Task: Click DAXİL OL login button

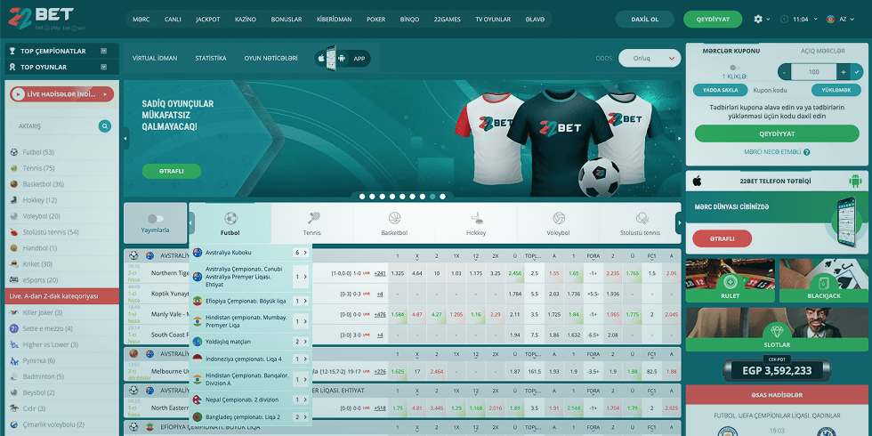Action: point(644,19)
